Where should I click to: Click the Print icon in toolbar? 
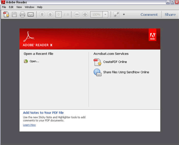[22, 14]
